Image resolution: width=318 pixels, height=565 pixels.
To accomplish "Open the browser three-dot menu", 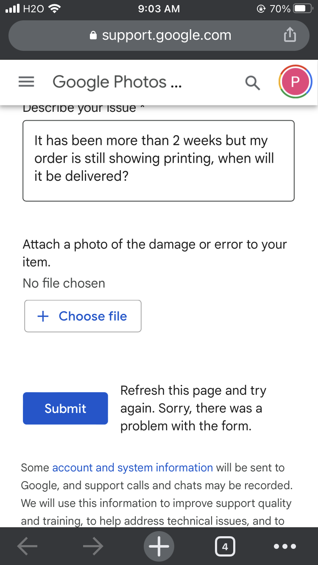I will [x=285, y=547].
